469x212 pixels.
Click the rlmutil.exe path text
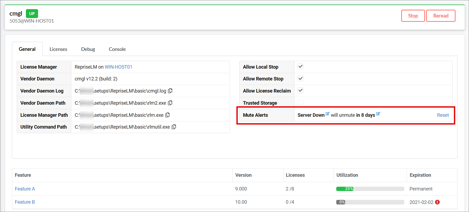[122, 127]
